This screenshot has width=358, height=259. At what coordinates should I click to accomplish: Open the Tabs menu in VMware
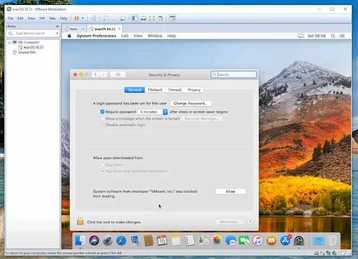pyautogui.click(x=52, y=18)
